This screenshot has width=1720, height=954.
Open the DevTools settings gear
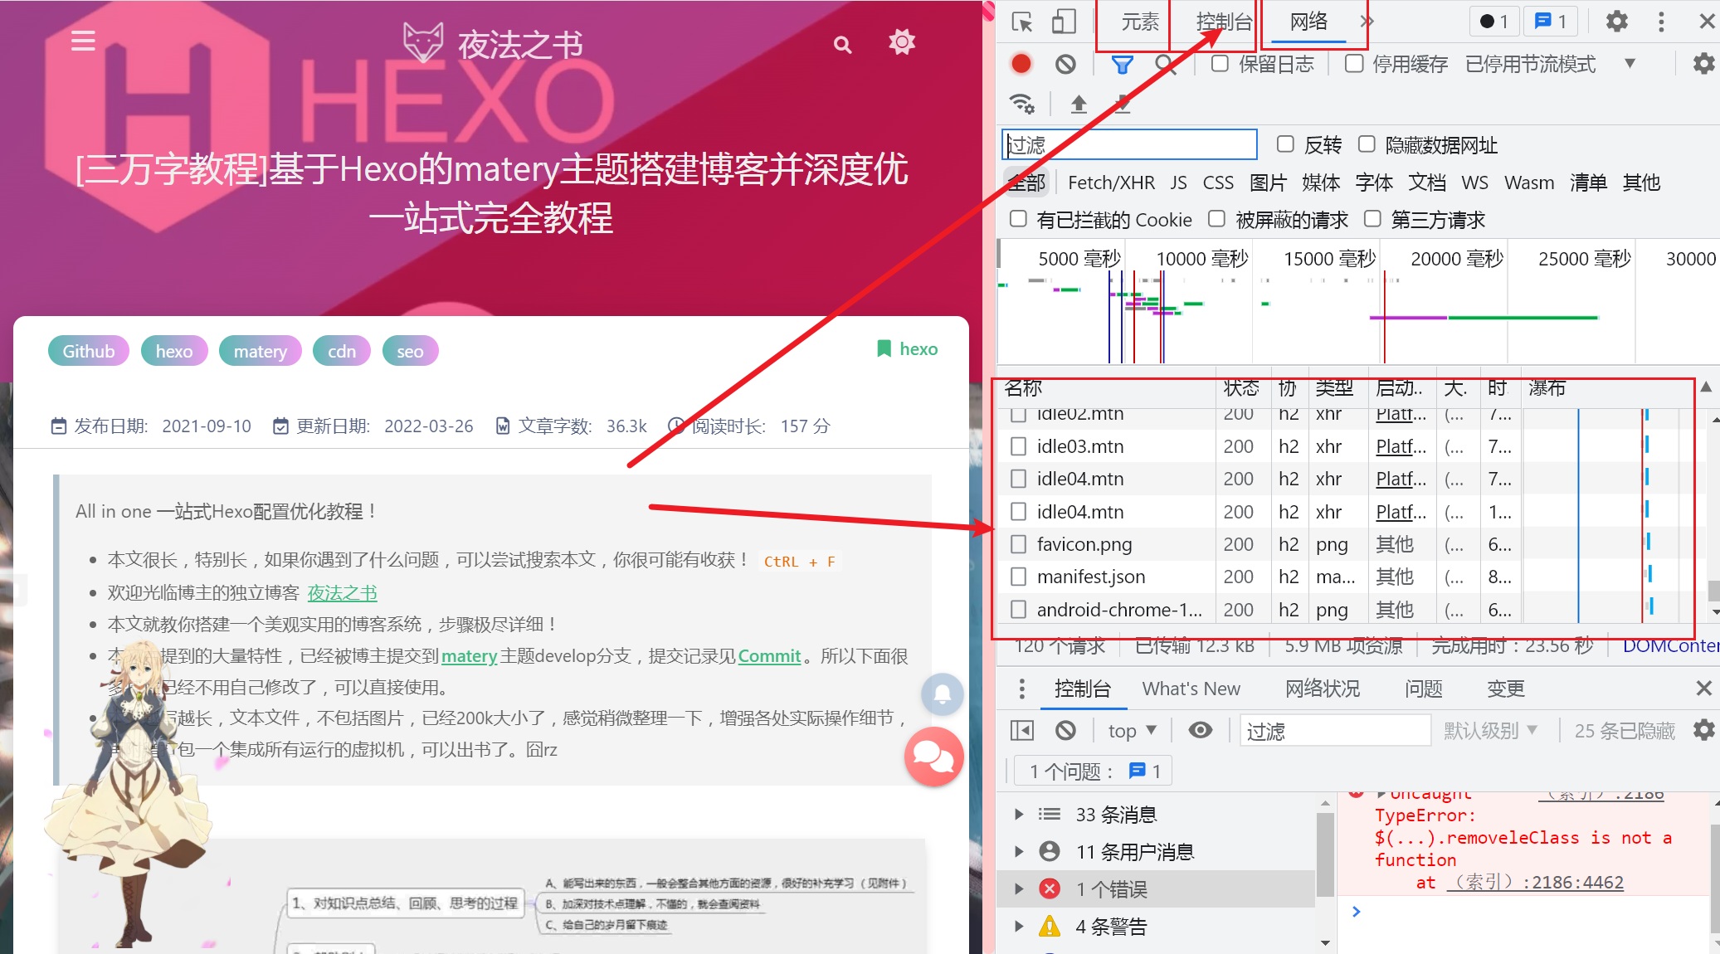(x=1616, y=21)
